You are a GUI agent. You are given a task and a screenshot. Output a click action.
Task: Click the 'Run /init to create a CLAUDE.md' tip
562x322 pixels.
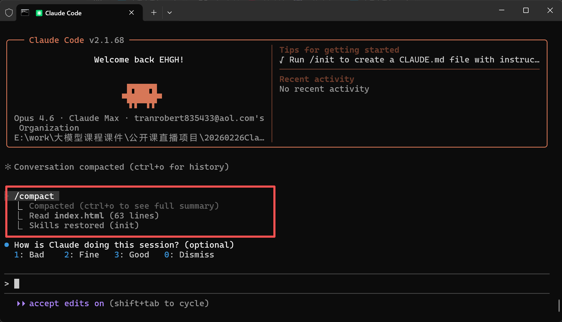410,60
